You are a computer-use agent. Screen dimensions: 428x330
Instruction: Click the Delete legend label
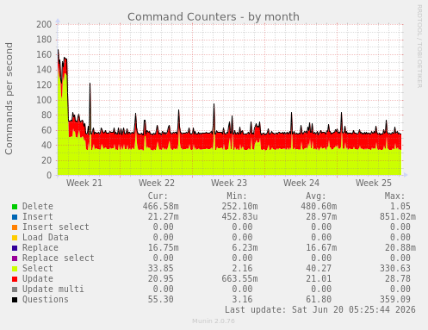click(38, 206)
